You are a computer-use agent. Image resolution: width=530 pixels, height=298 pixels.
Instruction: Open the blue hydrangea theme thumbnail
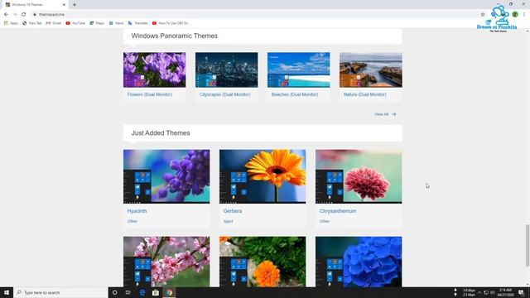pos(359,262)
